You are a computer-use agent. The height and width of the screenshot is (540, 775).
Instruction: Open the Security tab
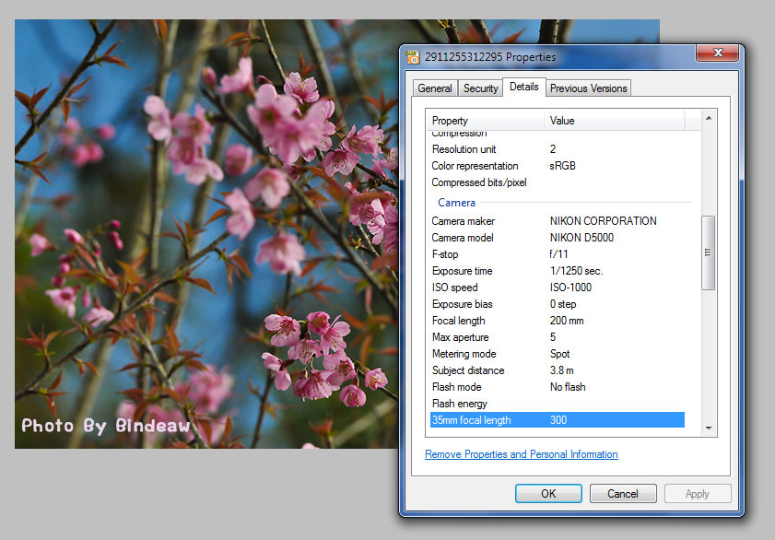(x=480, y=88)
